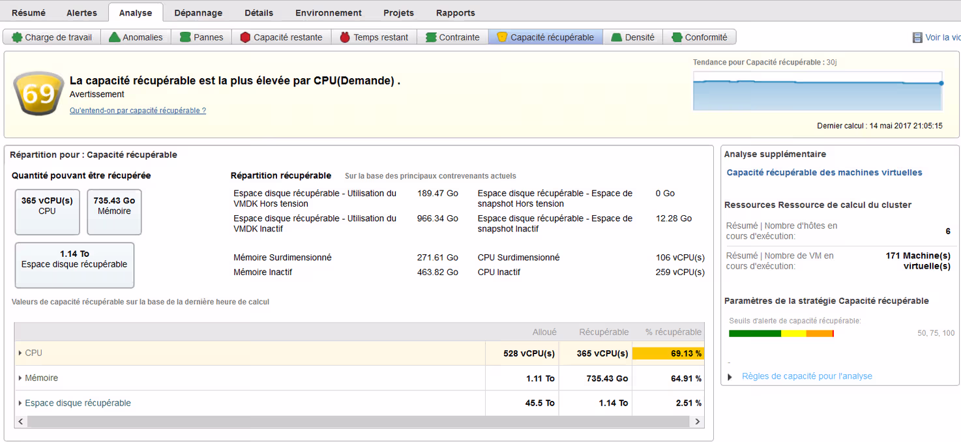
Task: Expand Règles de capacité pour l'analyse
Action: click(730, 377)
